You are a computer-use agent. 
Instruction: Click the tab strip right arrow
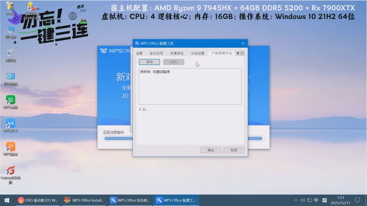coord(242,53)
